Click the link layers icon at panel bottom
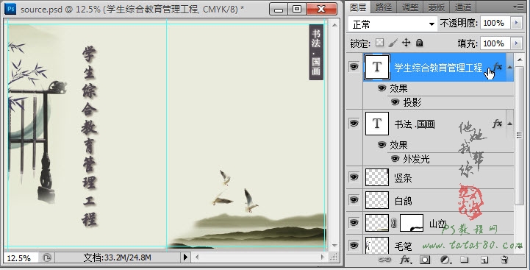530x270 pixels. point(384,260)
